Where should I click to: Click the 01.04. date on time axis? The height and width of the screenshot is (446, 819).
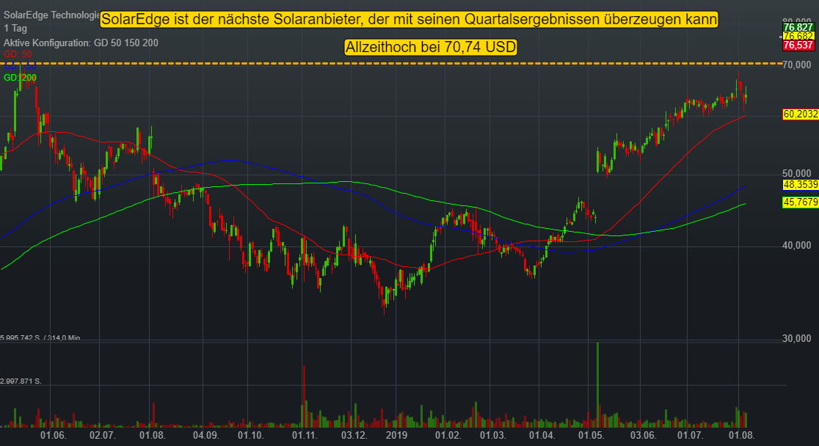pos(542,435)
